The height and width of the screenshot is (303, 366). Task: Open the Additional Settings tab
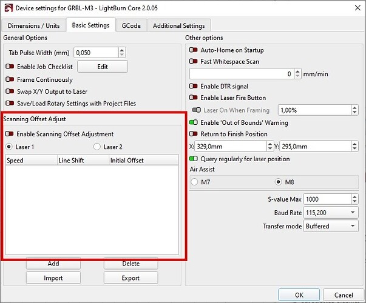click(179, 25)
